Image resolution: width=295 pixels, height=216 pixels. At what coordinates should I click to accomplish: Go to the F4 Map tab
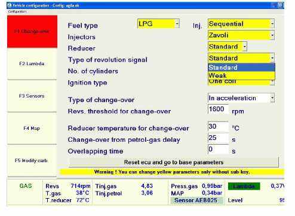pos(32,128)
